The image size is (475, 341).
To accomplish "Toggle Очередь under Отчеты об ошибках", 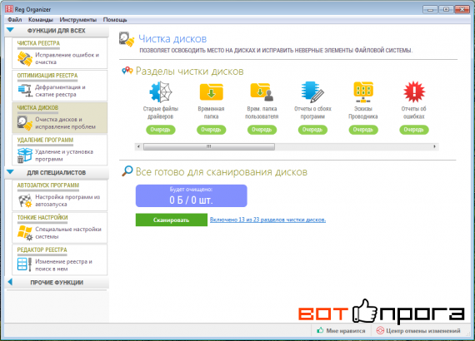I will (x=414, y=130).
